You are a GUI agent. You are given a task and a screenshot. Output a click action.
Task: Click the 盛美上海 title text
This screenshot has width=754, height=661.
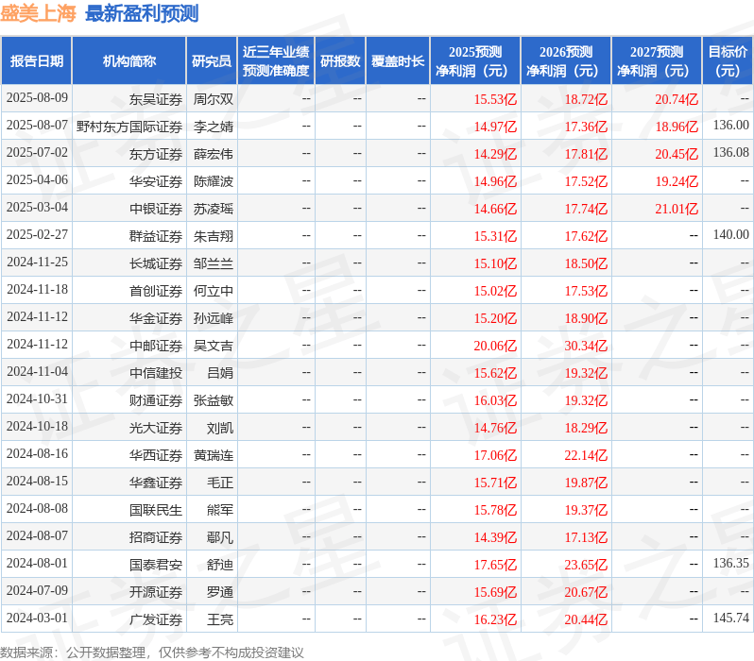point(38,13)
